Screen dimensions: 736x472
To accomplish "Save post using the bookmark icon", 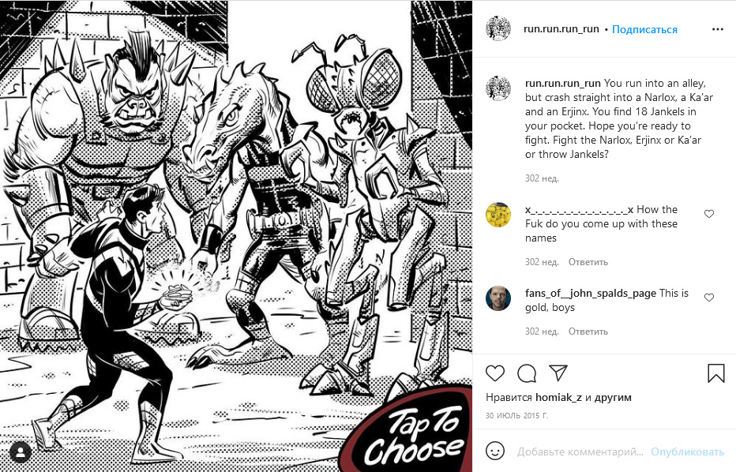I will (x=715, y=373).
